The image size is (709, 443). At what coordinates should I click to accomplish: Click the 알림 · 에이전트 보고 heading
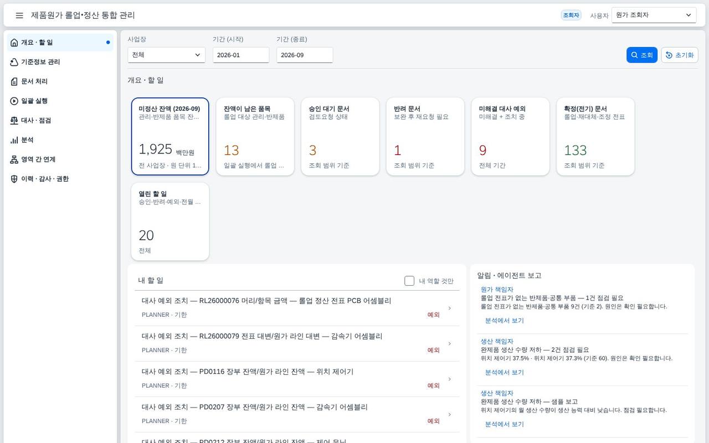click(510, 275)
